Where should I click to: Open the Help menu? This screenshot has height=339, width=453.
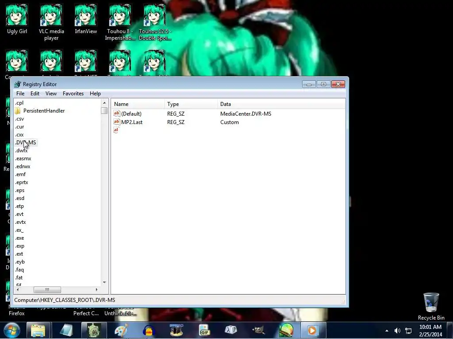pyautogui.click(x=95, y=94)
